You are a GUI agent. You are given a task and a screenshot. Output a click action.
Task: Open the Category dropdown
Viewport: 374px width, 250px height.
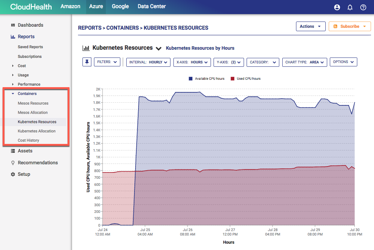pos(263,62)
